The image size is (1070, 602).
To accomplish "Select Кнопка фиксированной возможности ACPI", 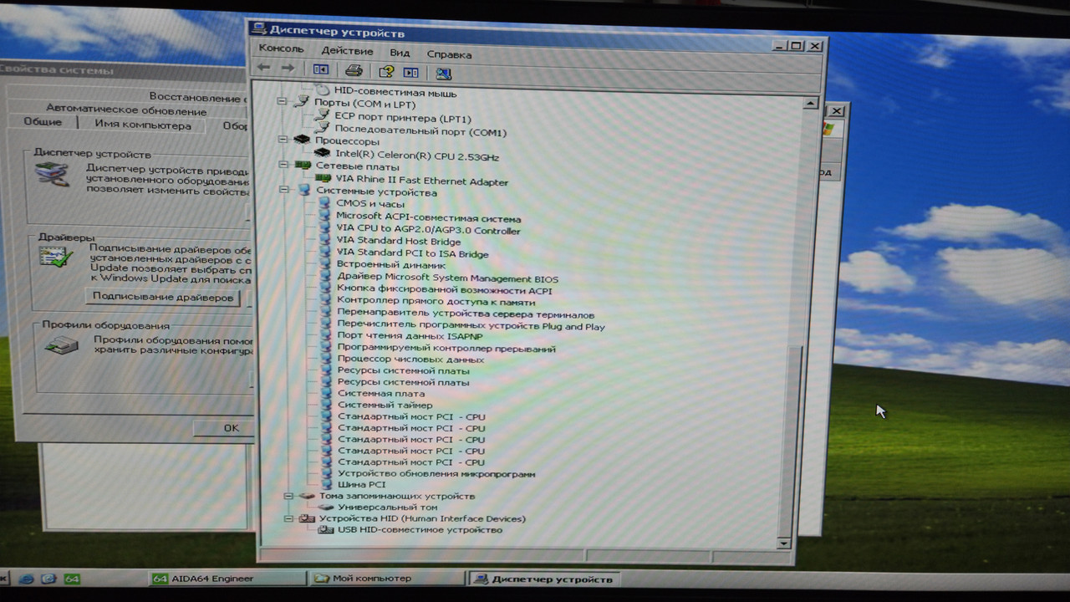I will click(x=445, y=289).
